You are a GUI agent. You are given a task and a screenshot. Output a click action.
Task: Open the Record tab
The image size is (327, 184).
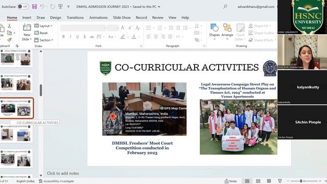[x=141, y=18]
